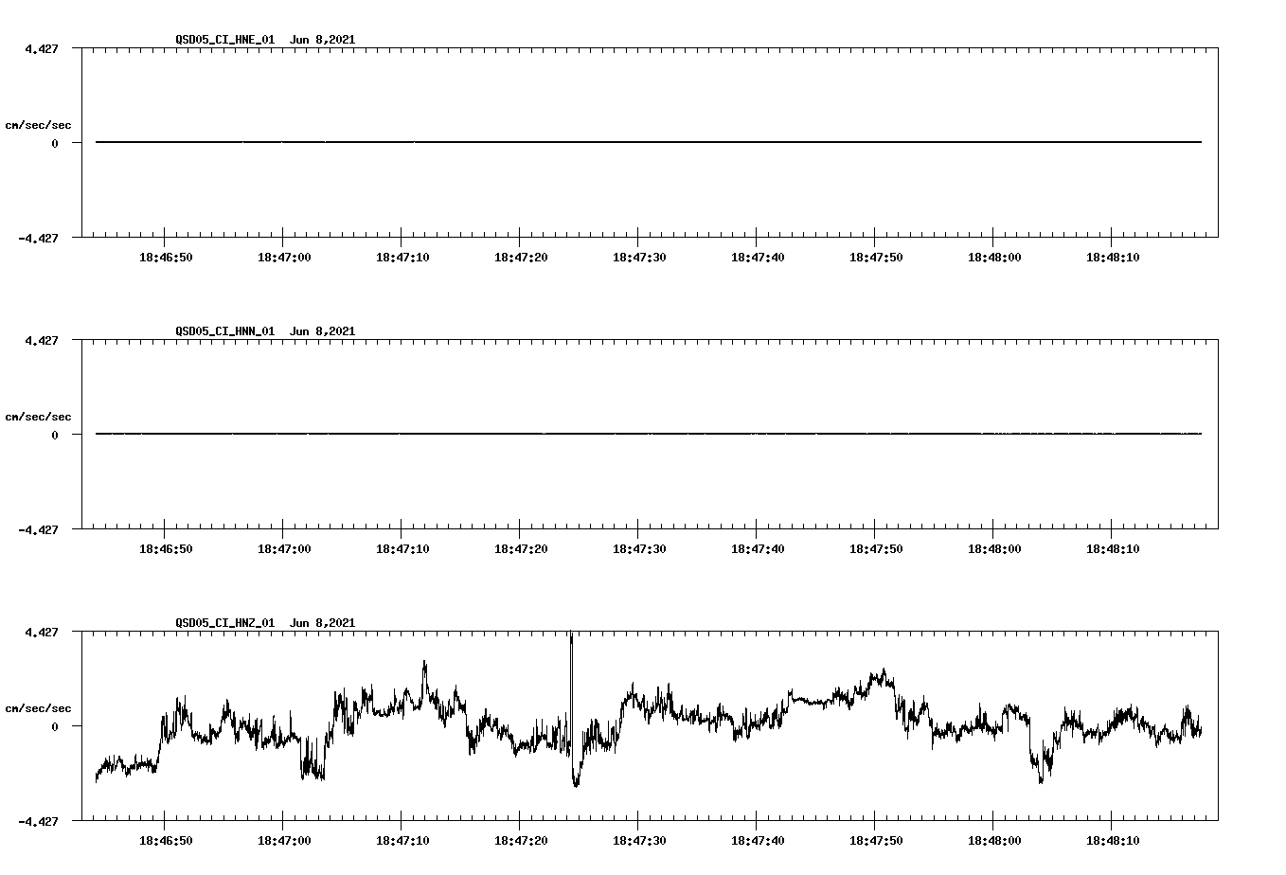Click cm/sec/sec unit label of HNZ plot
Viewport: 1286px width, 875px height.
pyautogui.click(x=38, y=708)
